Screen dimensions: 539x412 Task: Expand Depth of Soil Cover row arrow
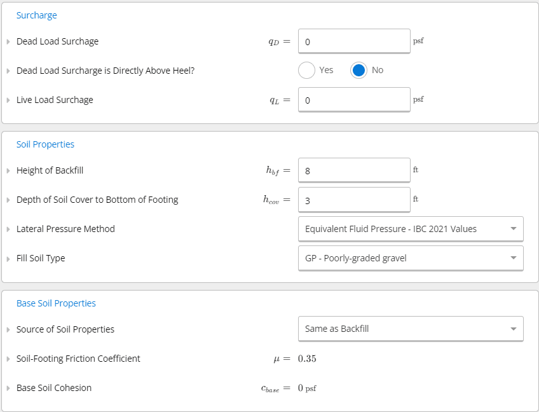8,200
